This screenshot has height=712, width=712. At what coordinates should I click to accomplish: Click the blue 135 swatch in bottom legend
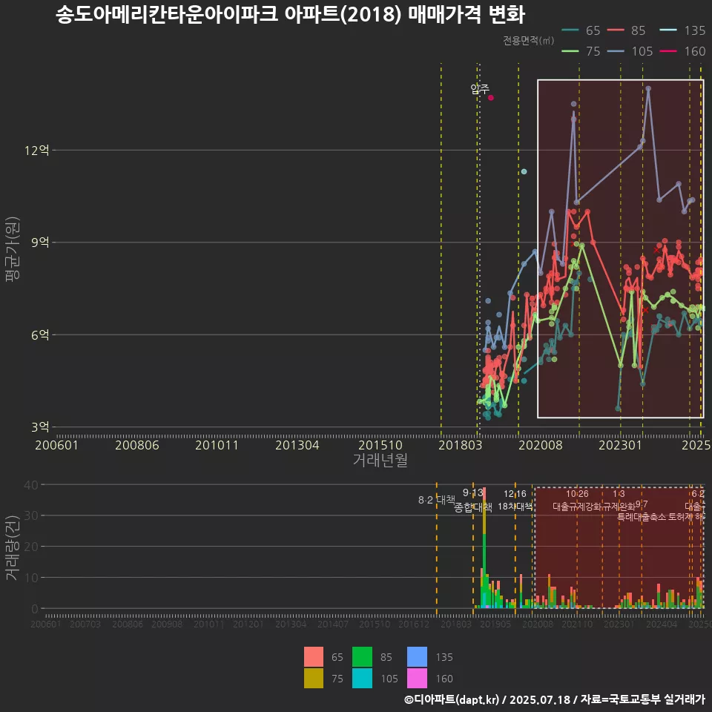417,656
